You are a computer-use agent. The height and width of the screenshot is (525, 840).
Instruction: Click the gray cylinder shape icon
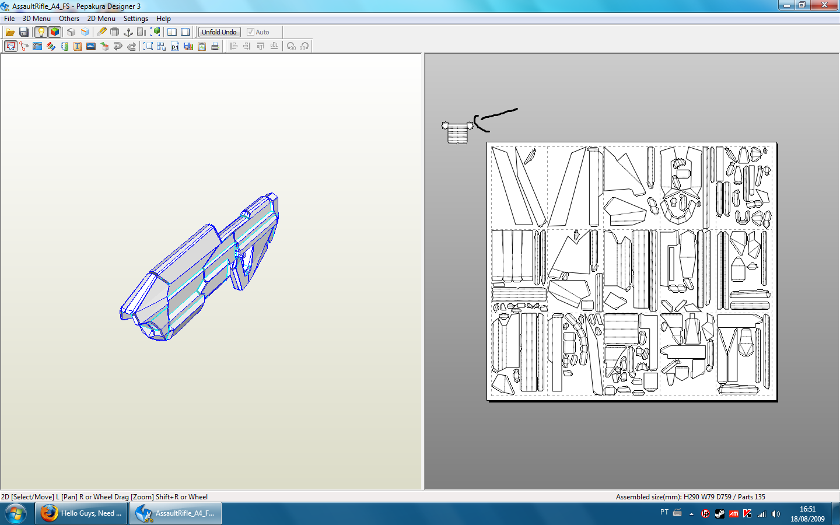point(115,32)
